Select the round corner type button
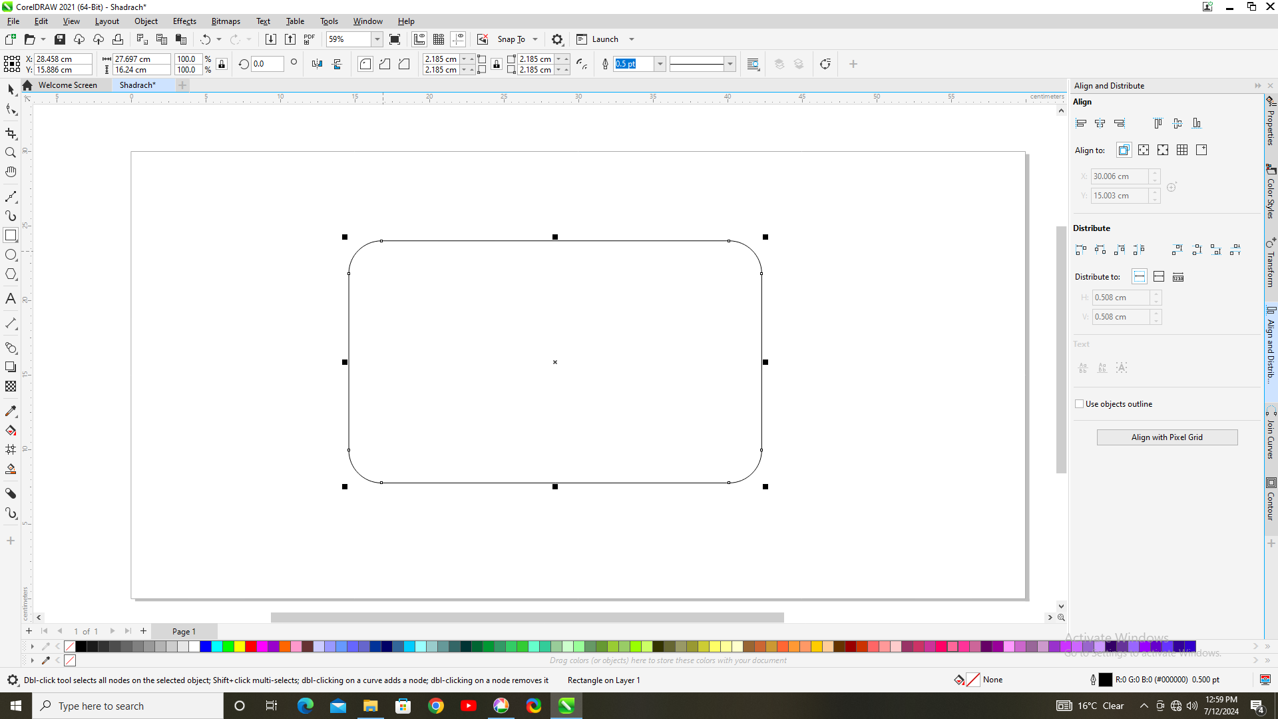Viewport: 1278px width, 719px height. pos(365,64)
